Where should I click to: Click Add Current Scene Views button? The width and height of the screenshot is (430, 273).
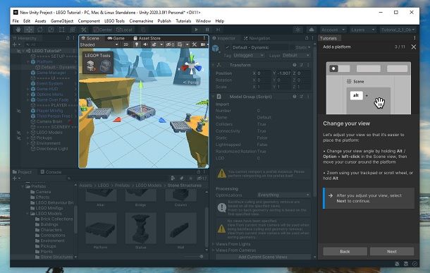click(x=263, y=257)
